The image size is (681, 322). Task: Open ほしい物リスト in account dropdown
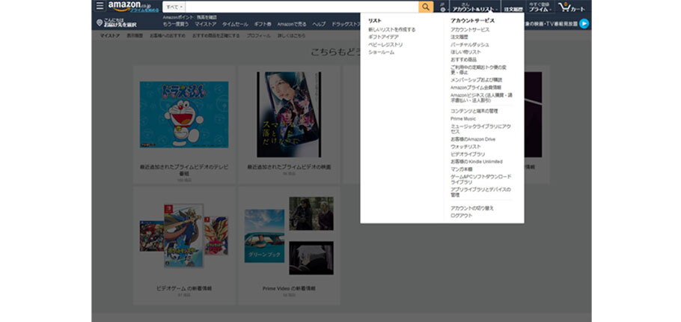tap(465, 52)
